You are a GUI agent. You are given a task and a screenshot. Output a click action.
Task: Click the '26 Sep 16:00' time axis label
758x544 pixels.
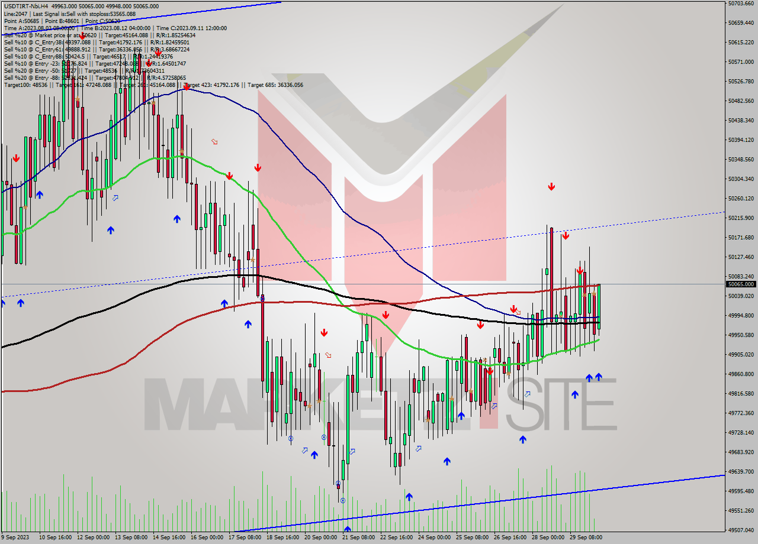click(x=510, y=537)
